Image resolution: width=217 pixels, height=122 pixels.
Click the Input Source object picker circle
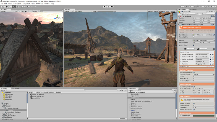208,35
